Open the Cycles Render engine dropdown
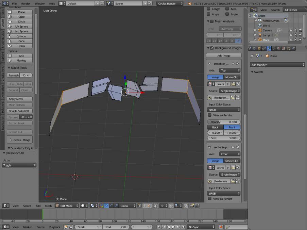The height and width of the screenshot is (230, 307). tap(170, 3)
